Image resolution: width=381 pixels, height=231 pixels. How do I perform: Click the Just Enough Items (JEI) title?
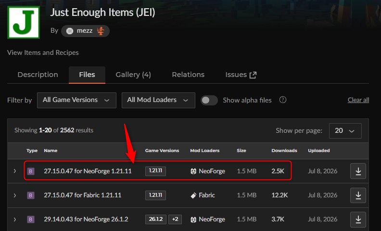(102, 13)
